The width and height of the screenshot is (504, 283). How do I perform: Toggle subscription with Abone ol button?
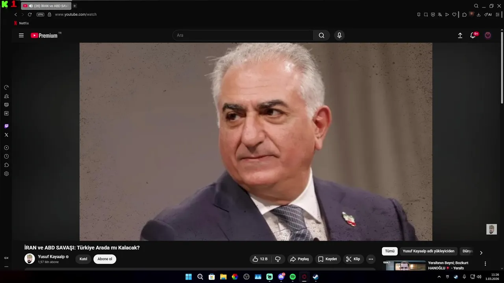tap(105, 259)
